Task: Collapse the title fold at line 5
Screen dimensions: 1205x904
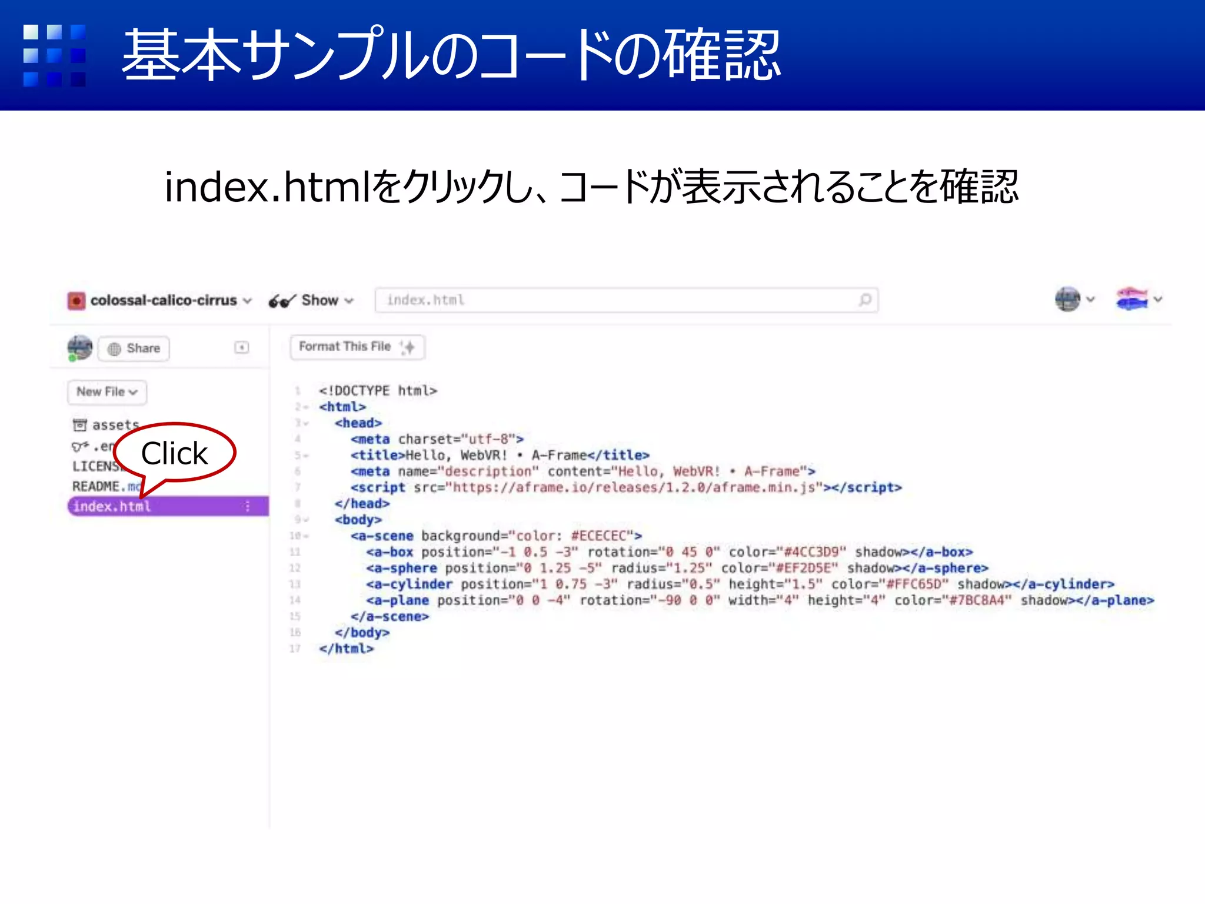Action: [306, 456]
